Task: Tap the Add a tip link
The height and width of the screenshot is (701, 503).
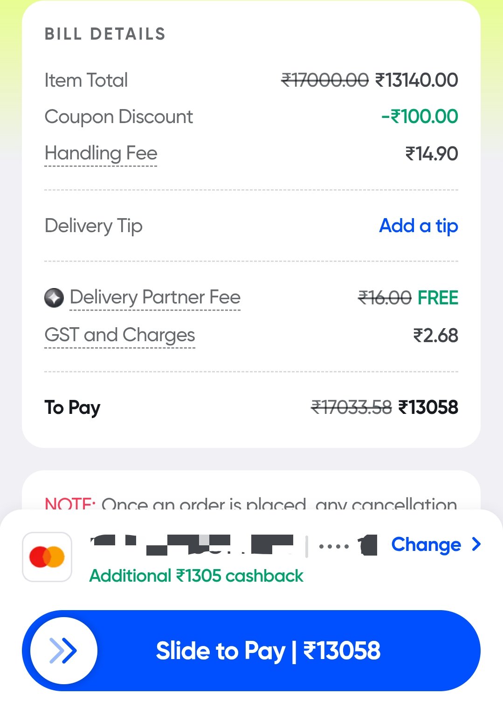Action: [x=418, y=226]
